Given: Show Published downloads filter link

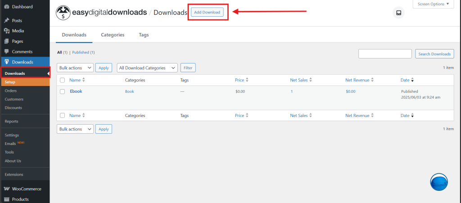Looking at the screenshot, I should click(x=81, y=52).
